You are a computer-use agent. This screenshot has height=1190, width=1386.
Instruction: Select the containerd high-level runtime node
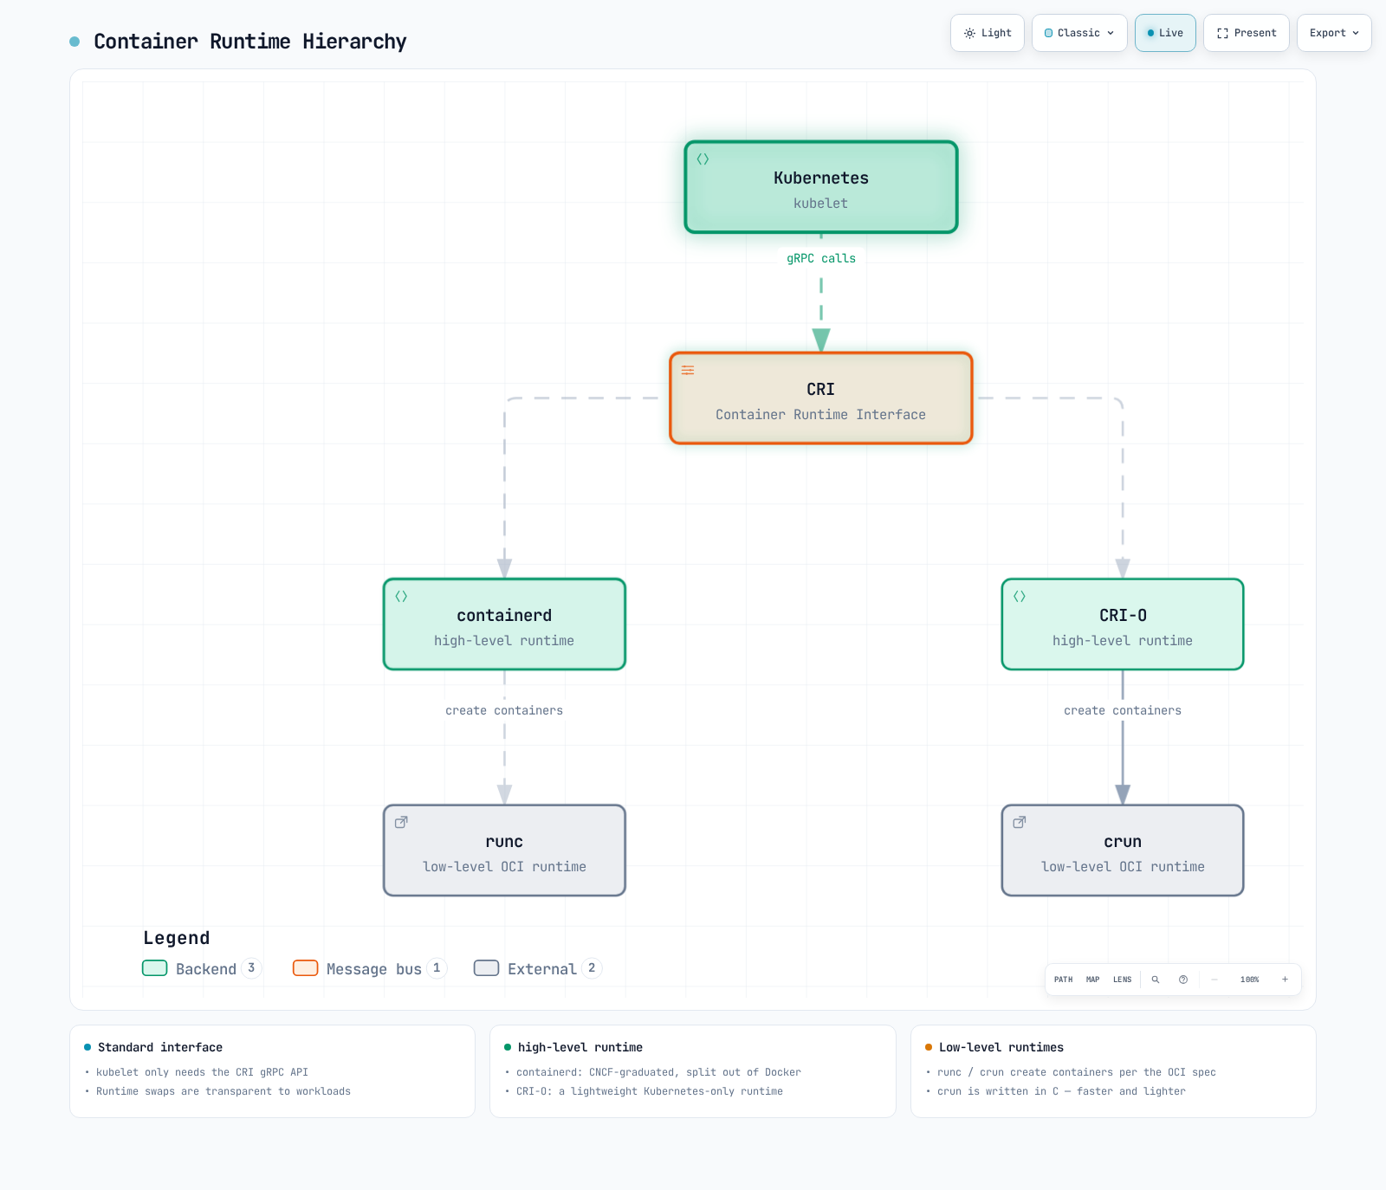point(504,624)
